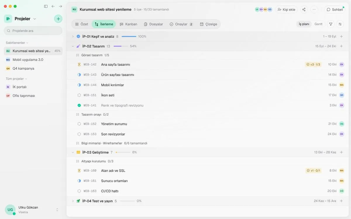Expand the İP-04 Test ve yayın section
This screenshot has width=351, height=219.
point(73,201)
